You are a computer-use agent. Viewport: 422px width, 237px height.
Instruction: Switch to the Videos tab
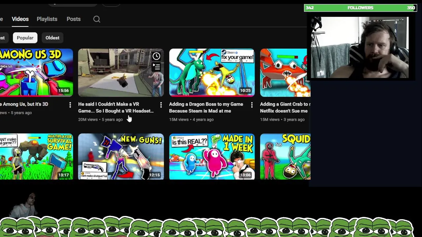pos(20,19)
